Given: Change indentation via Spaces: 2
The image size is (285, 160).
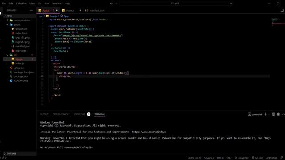Looking at the screenshot, I should coord(209,158).
